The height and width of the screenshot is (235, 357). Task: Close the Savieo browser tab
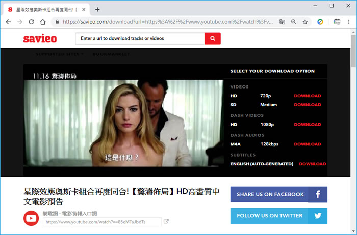84,10
